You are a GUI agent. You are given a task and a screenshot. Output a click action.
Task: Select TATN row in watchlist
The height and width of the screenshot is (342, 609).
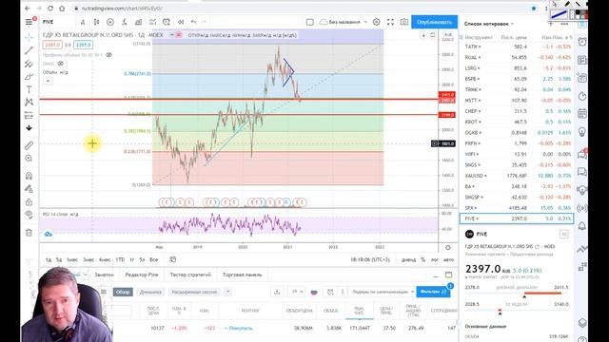pos(517,47)
